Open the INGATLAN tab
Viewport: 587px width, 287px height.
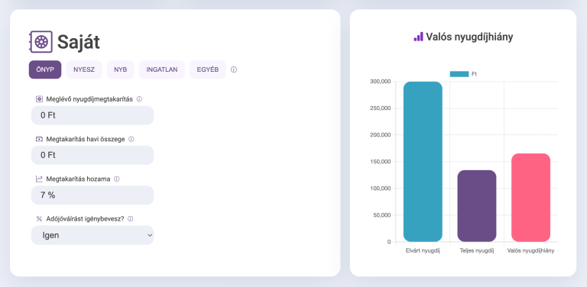[x=162, y=69]
